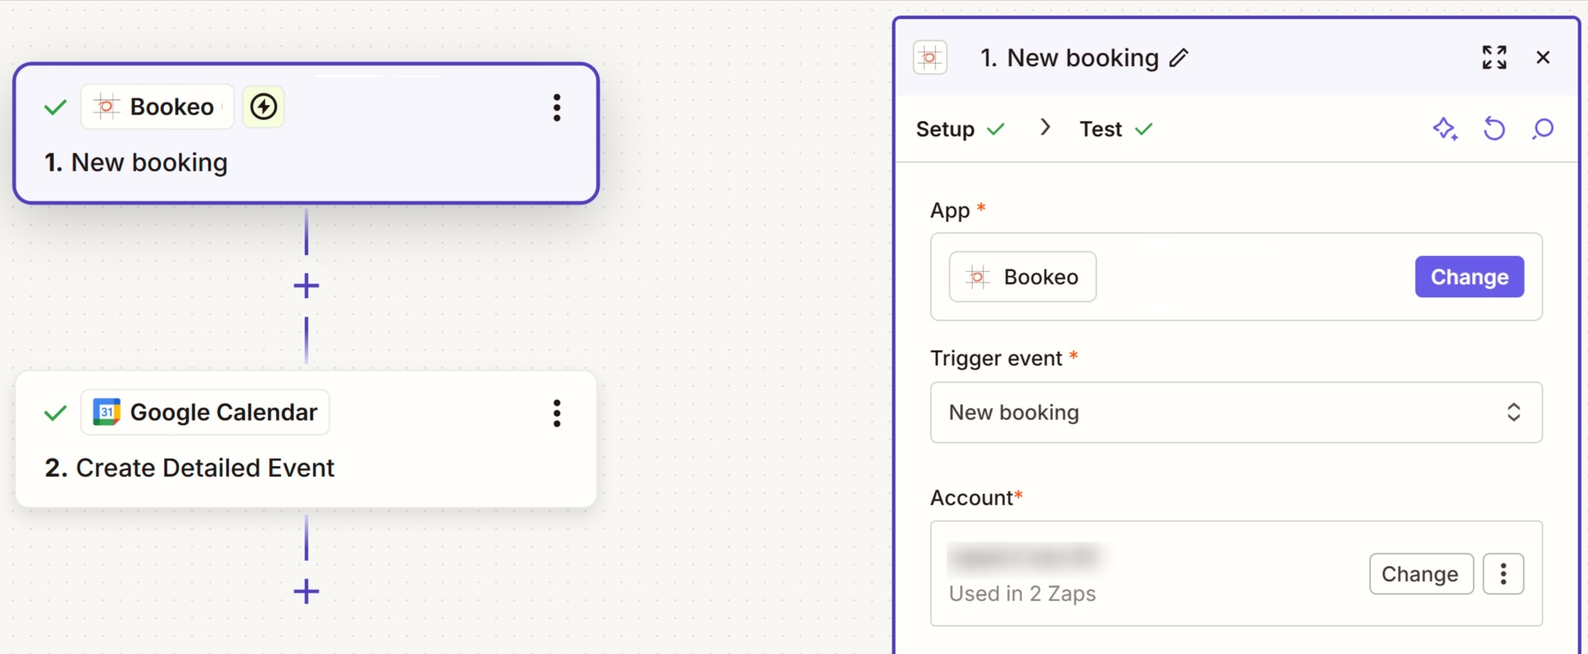Click the Change account button
This screenshot has width=1588, height=654.
click(x=1421, y=574)
